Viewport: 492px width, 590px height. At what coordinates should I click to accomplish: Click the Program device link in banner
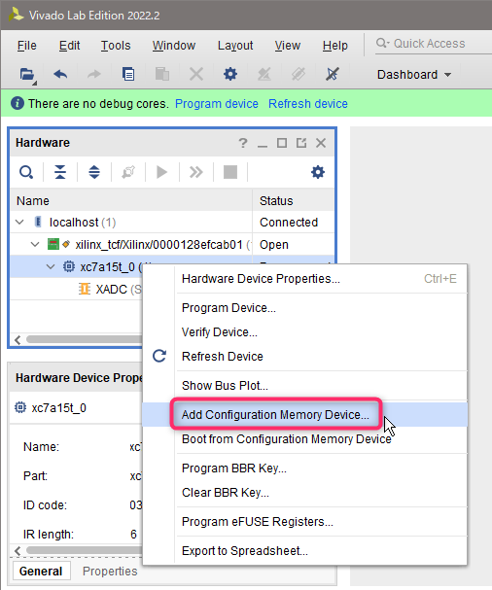[x=217, y=103]
